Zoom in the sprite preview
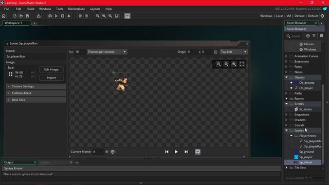 tap(234, 64)
